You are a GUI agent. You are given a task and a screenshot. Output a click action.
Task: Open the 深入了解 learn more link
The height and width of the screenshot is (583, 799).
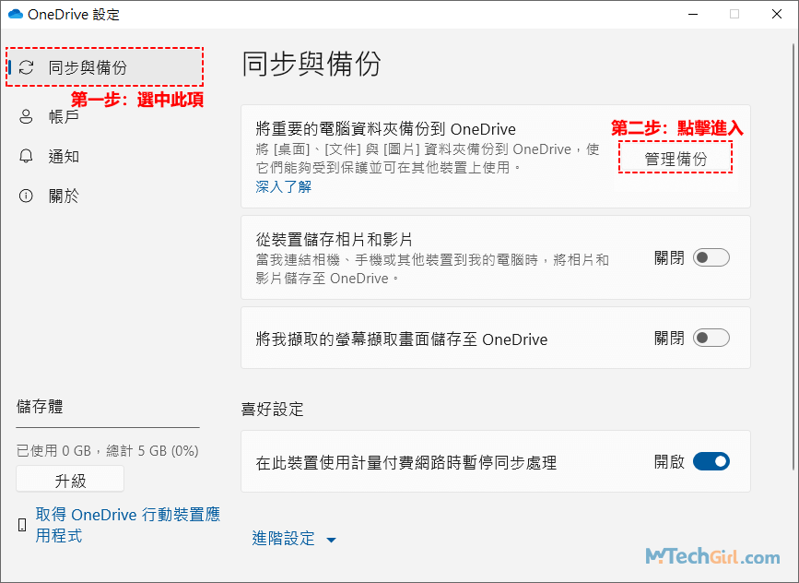[283, 186]
